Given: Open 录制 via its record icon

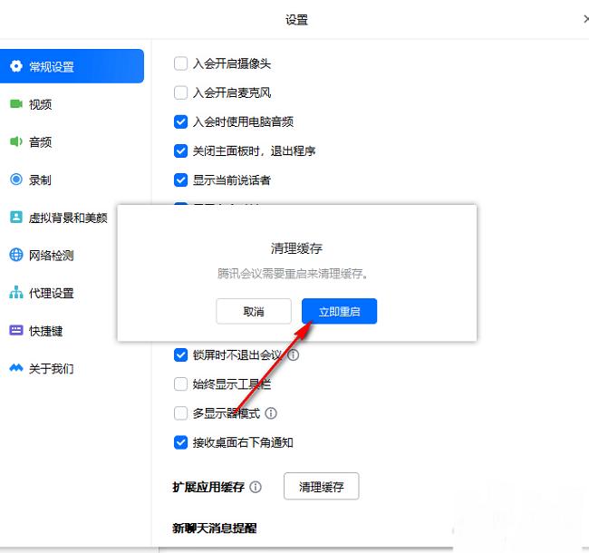Looking at the screenshot, I should pyautogui.click(x=16, y=179).
